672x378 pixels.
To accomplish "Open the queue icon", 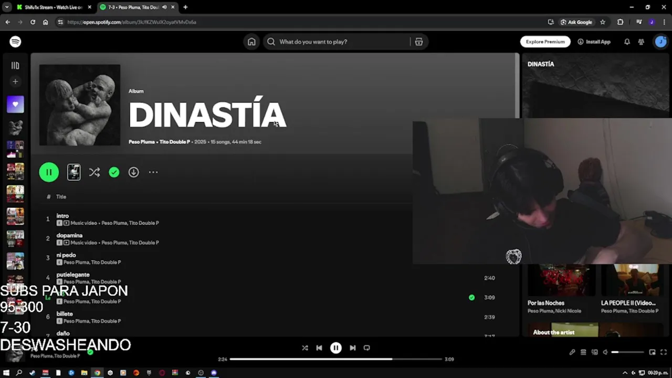I will point(583,352).
